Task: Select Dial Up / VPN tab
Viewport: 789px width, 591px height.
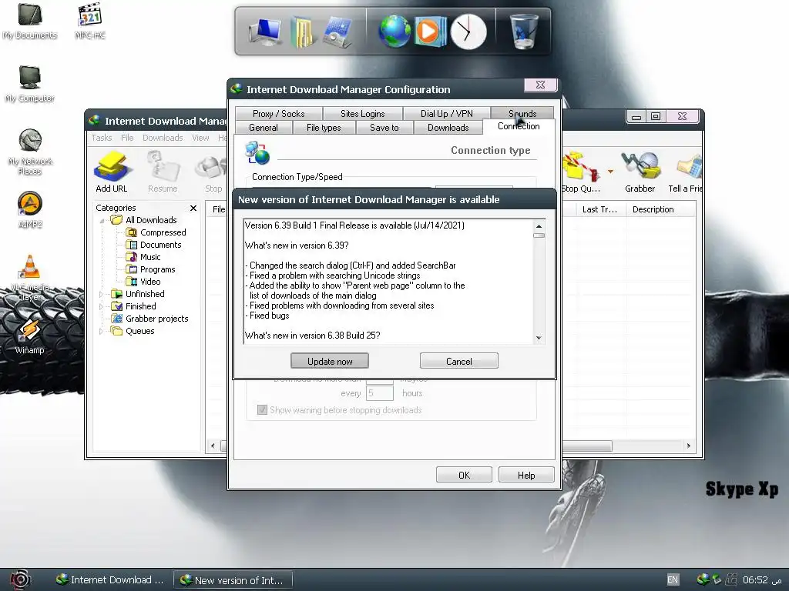Action: [x=446, y=114]
